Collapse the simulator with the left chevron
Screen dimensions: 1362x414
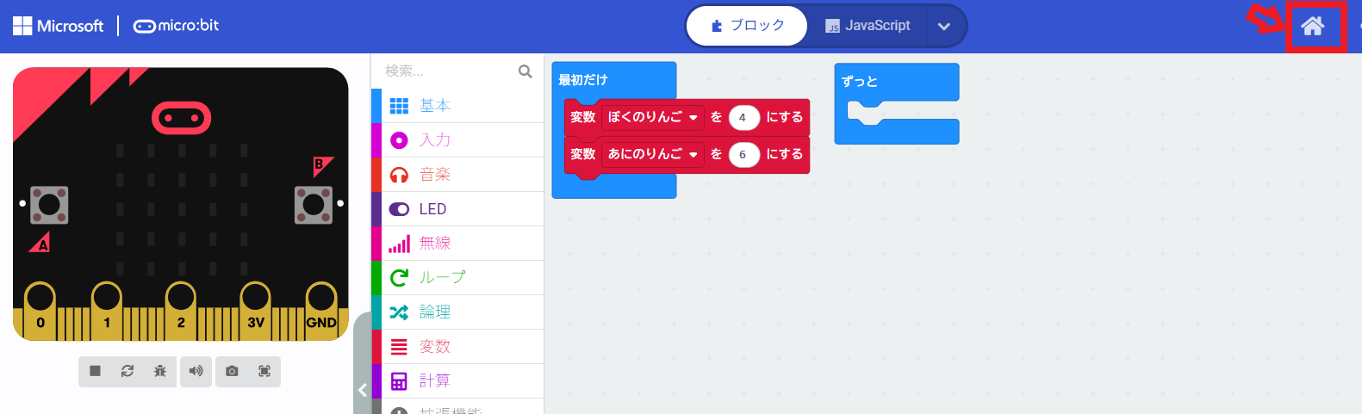coord(363,390)
